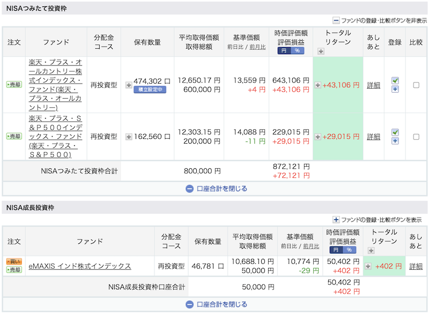Expand plus icon beside +29,015 円 total return
The image size is (429, 313).
click(x=317, y=137)
